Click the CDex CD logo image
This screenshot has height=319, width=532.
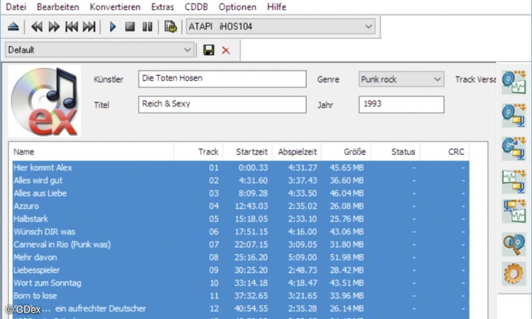tap(44, 101)
